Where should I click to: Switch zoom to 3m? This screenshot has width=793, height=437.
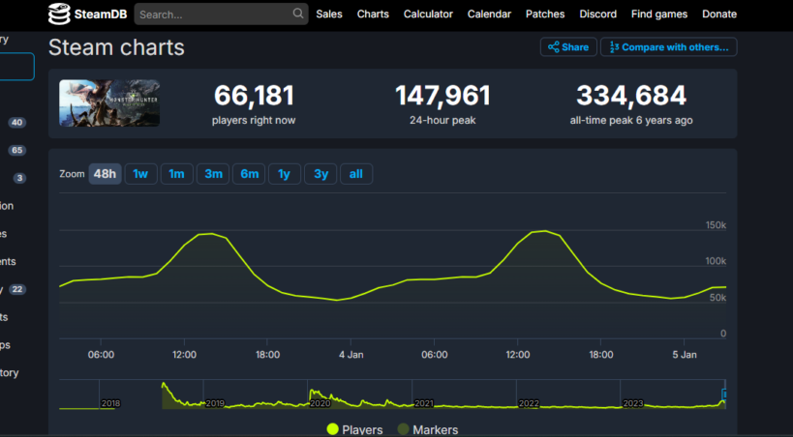tap(213, 174)
